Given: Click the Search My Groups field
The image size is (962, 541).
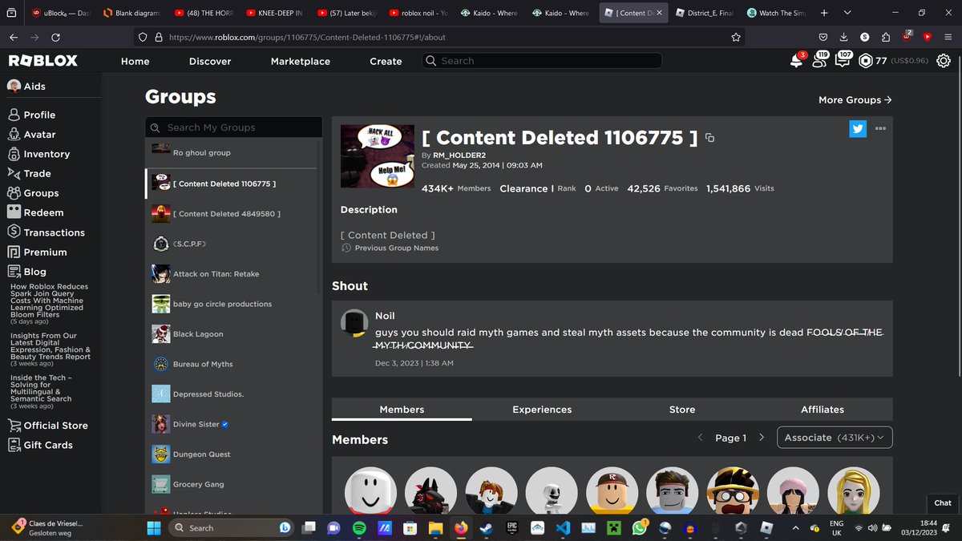Looking at the screenshot, I should pyautogui.click(x=233, y=127).
